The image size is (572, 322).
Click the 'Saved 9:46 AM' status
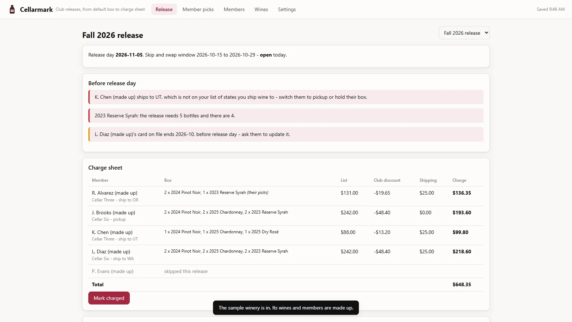pos(551,9)
